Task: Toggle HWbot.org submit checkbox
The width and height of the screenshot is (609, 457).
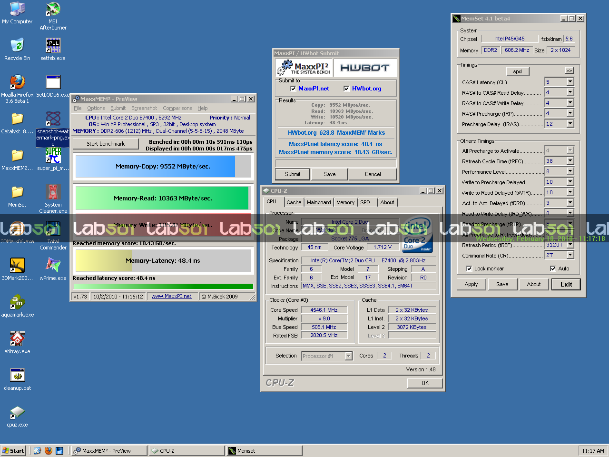Action: (346, 89)
